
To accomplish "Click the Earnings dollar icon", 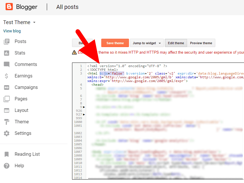I will (7, 76).
